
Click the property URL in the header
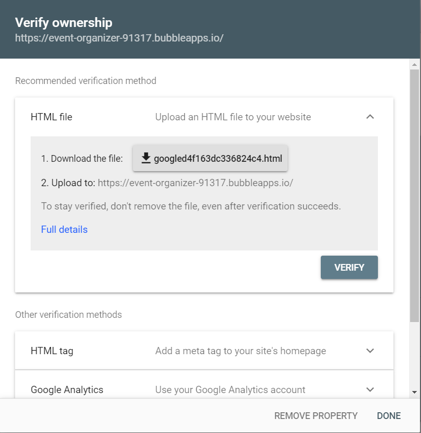click(119, 38)
